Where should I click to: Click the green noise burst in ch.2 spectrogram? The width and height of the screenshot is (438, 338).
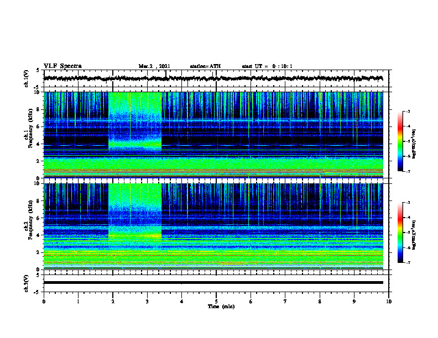pos(135,213)
